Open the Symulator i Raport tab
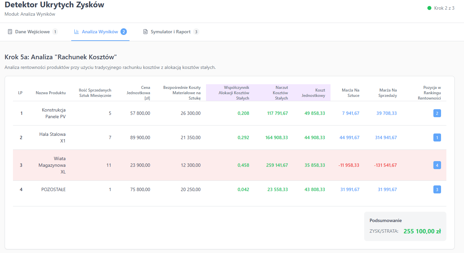The image size is (464, 253). [x=170, y=32]
